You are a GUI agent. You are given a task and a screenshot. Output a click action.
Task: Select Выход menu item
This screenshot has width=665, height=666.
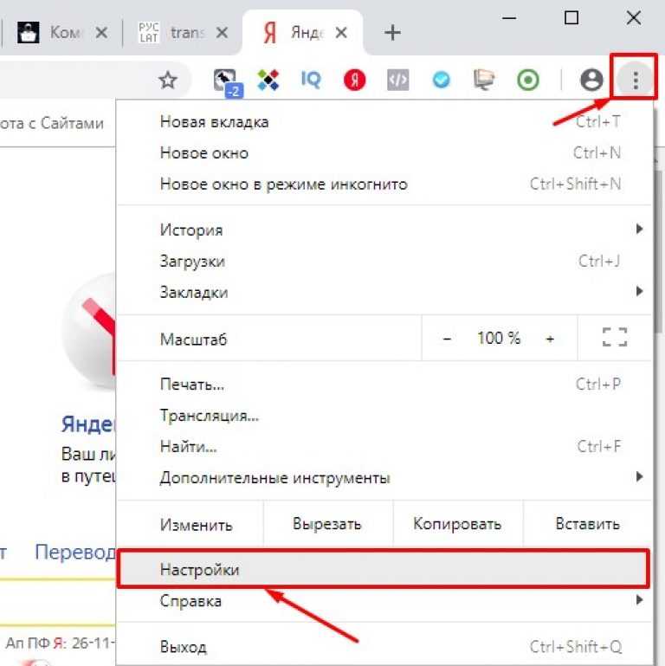tap(384, 646)
